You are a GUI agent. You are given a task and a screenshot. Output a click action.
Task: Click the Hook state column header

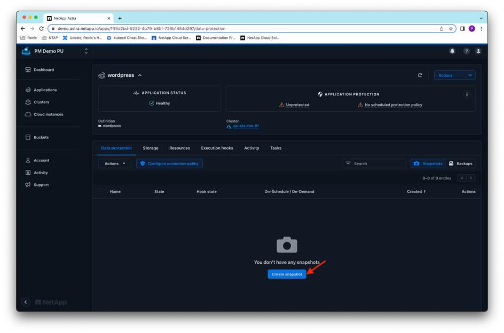207,191
